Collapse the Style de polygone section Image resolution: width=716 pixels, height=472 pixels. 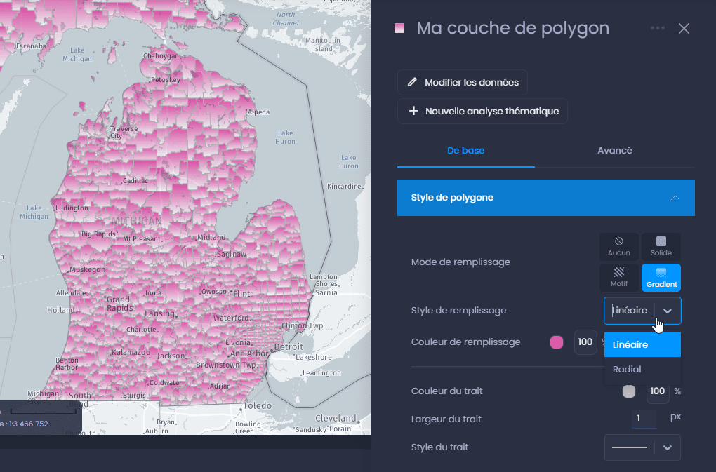pos(675,198)
